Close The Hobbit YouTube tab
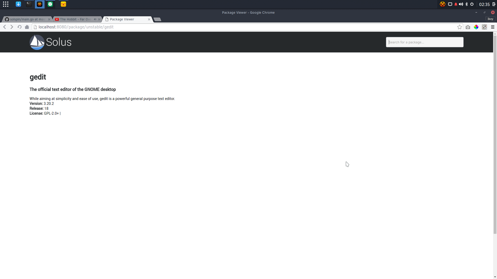Image resolution: width=497 pixels, height=279 pixels. pyautogui.click(x=99, y=19)
